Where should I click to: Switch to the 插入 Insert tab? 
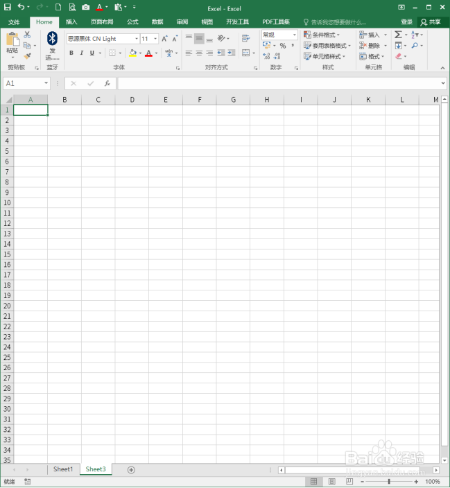71,21
